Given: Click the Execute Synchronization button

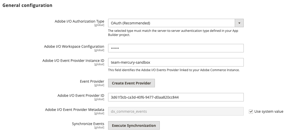Looking at the screenshot, I should [x=134, y=125].
